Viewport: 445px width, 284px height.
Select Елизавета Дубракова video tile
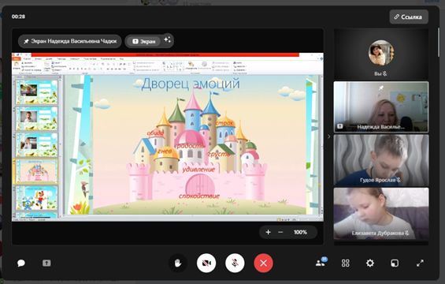381,214
